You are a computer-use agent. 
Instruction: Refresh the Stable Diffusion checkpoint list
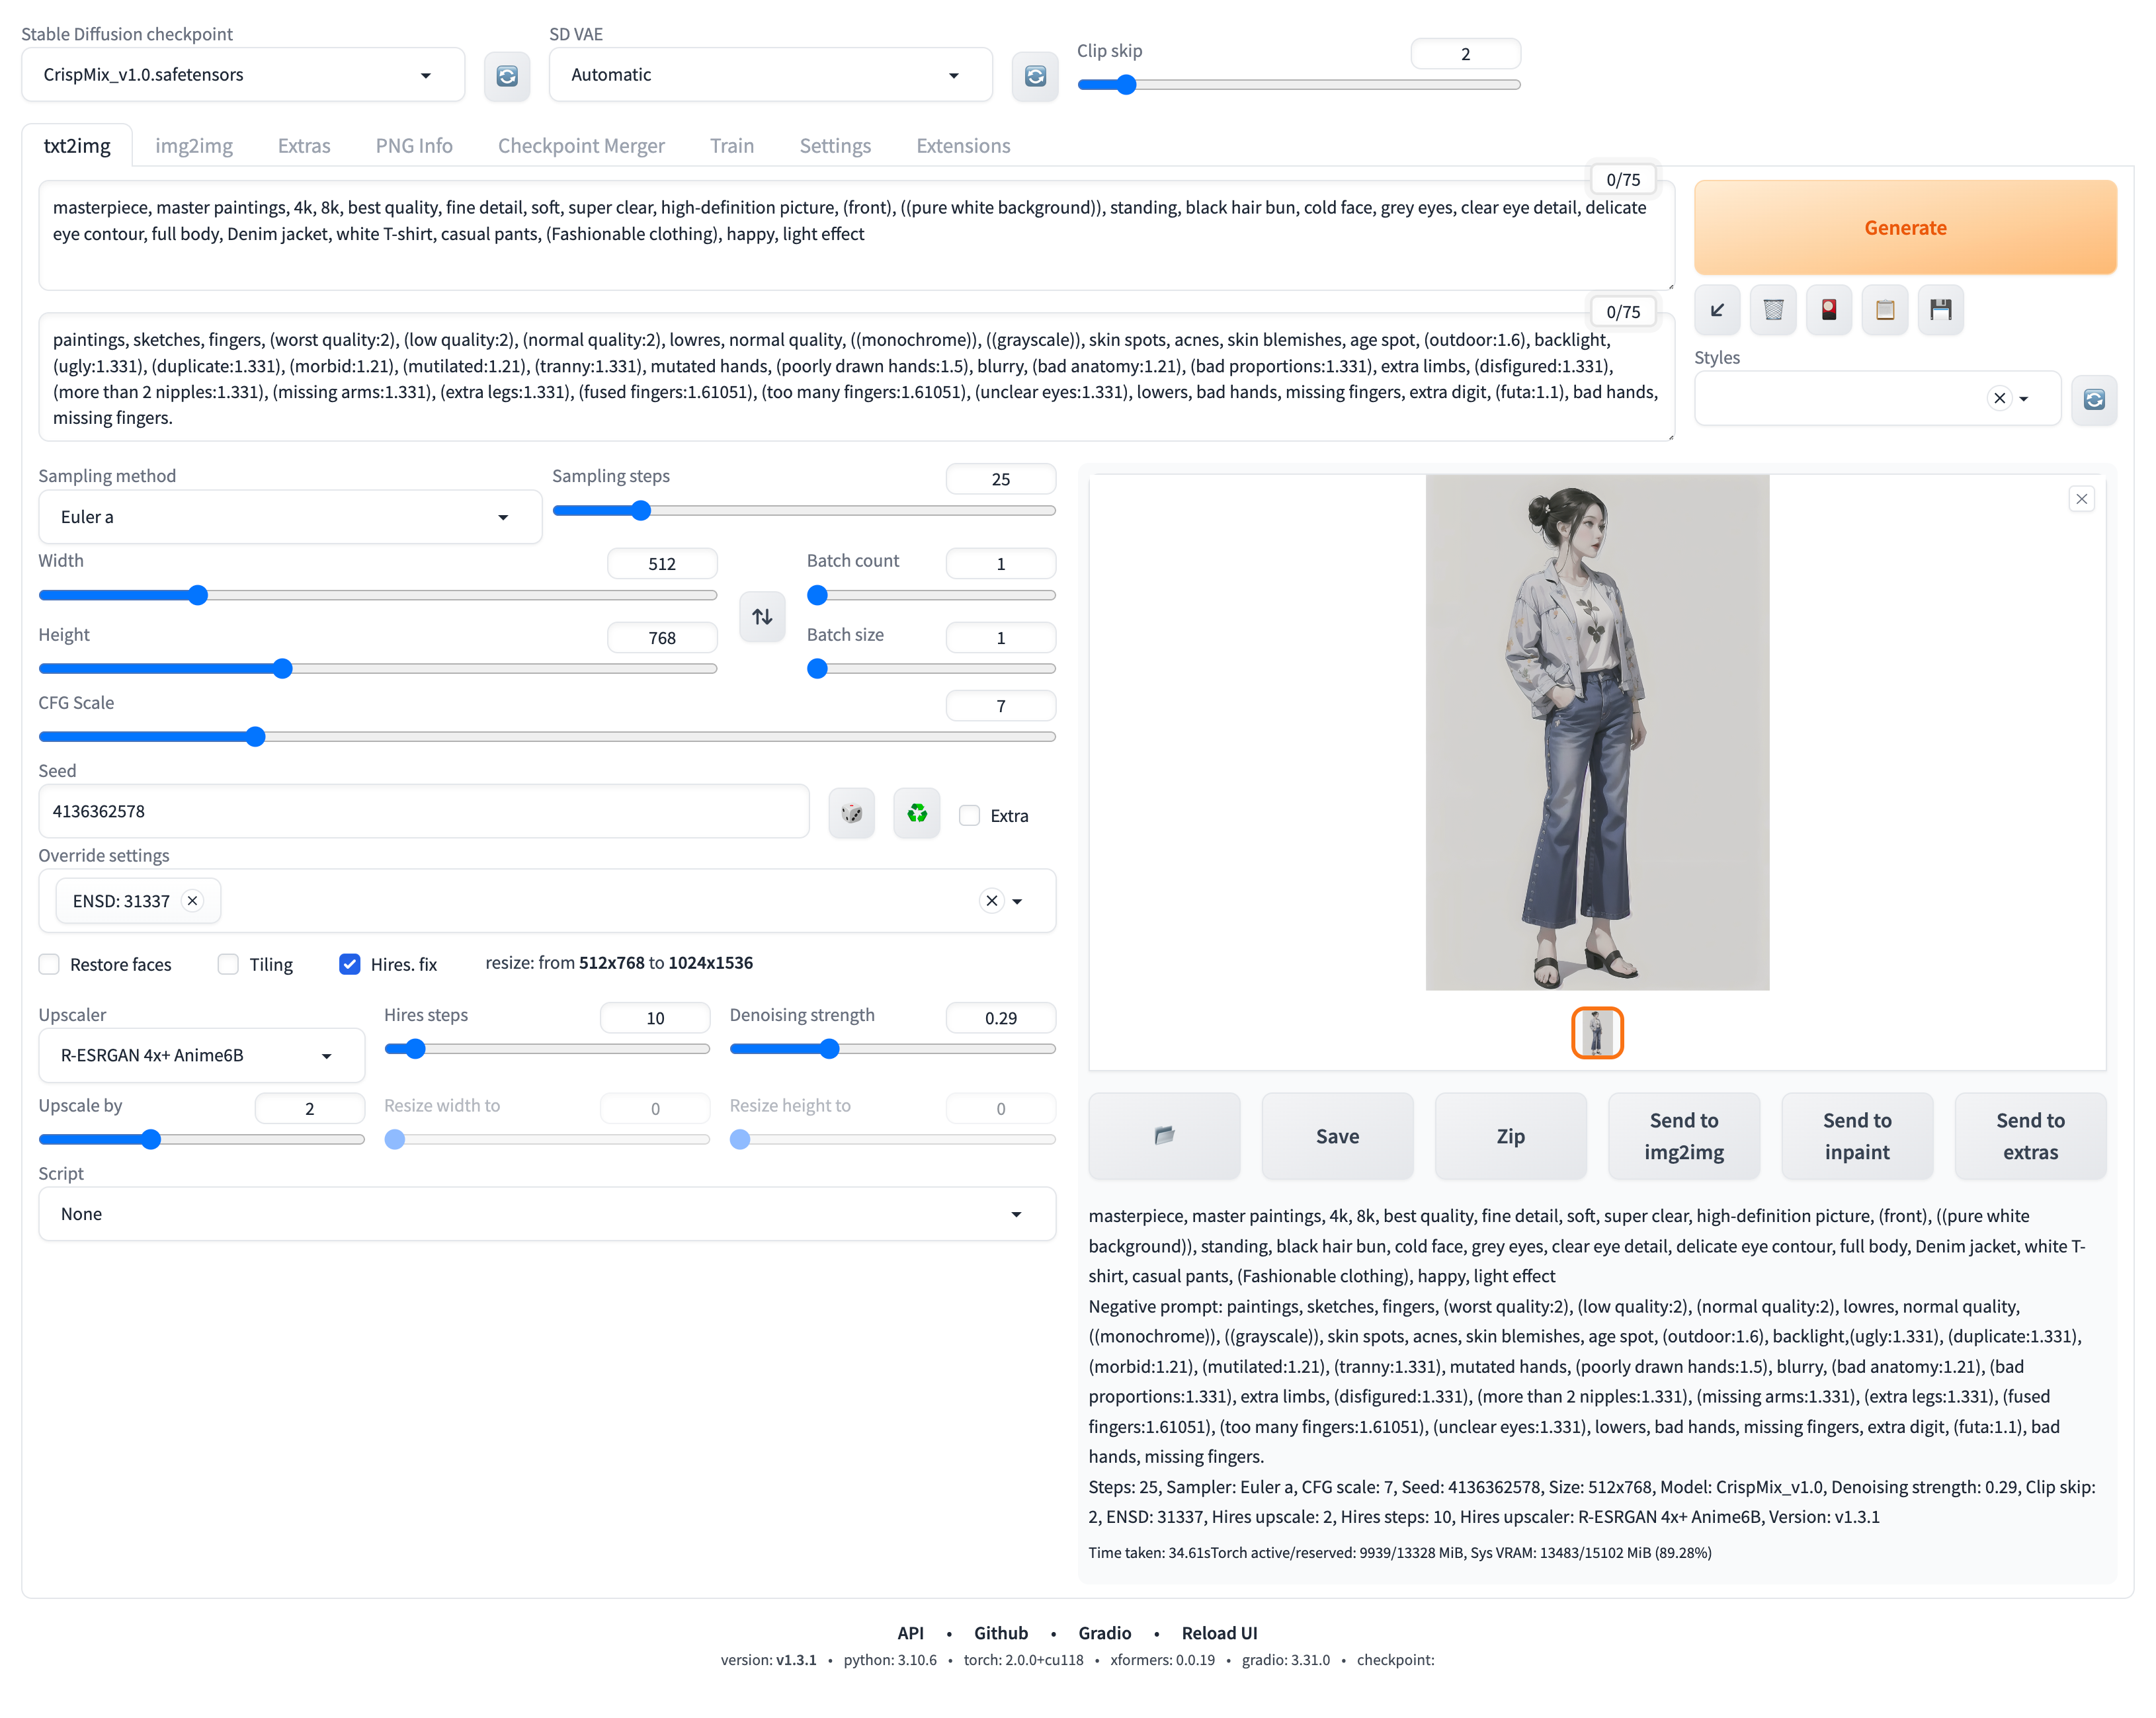[x=507, y=76]
